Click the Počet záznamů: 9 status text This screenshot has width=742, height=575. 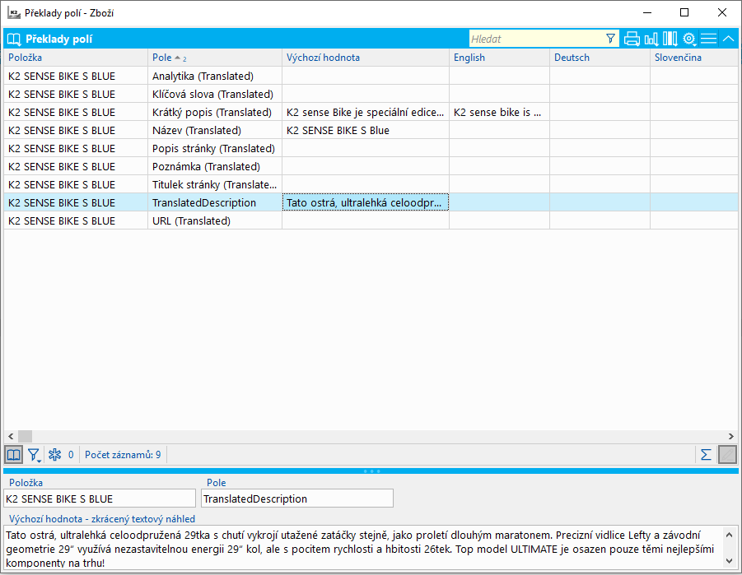(123, 455)
